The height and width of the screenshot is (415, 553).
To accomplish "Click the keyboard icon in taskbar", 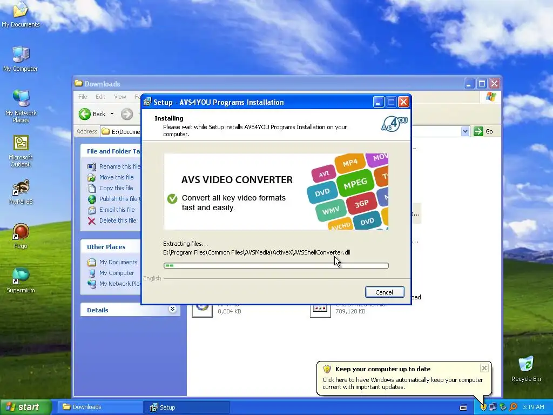I will pos(463,407).
